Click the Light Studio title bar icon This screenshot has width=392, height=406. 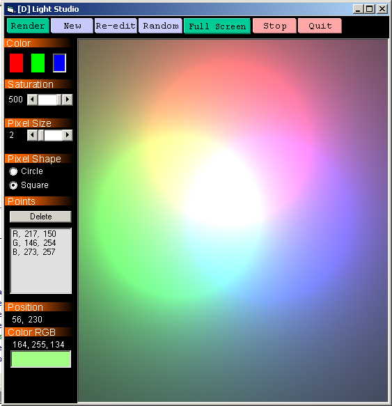(x=10, y=10)
